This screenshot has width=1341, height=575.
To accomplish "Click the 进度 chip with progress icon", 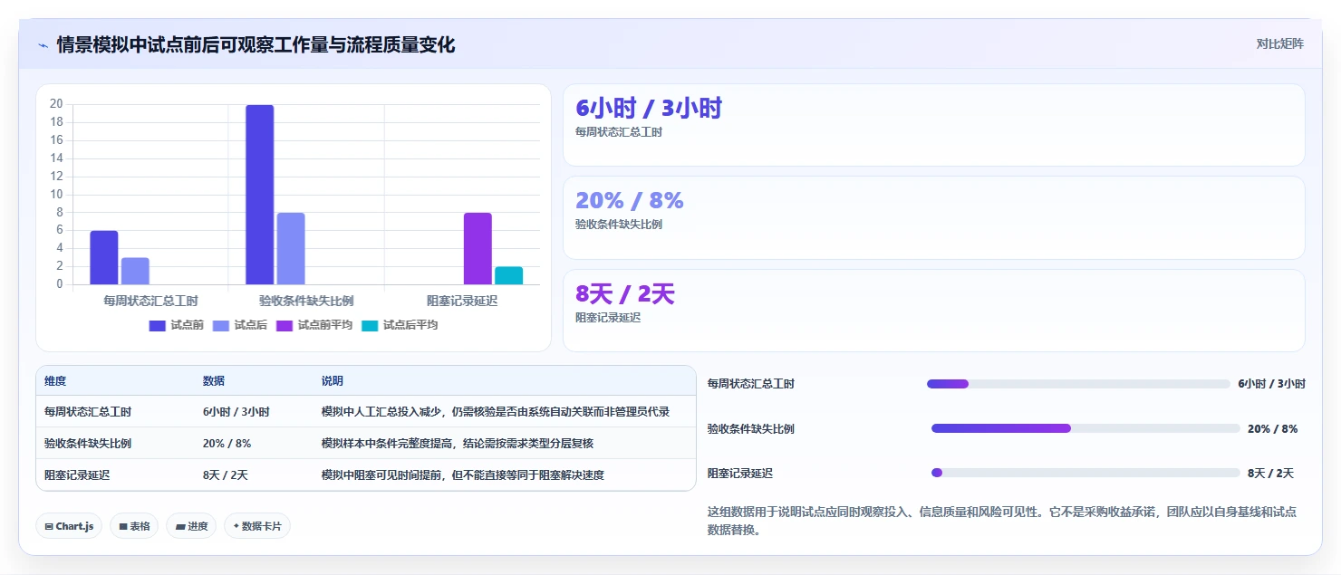I will [191, 526].
